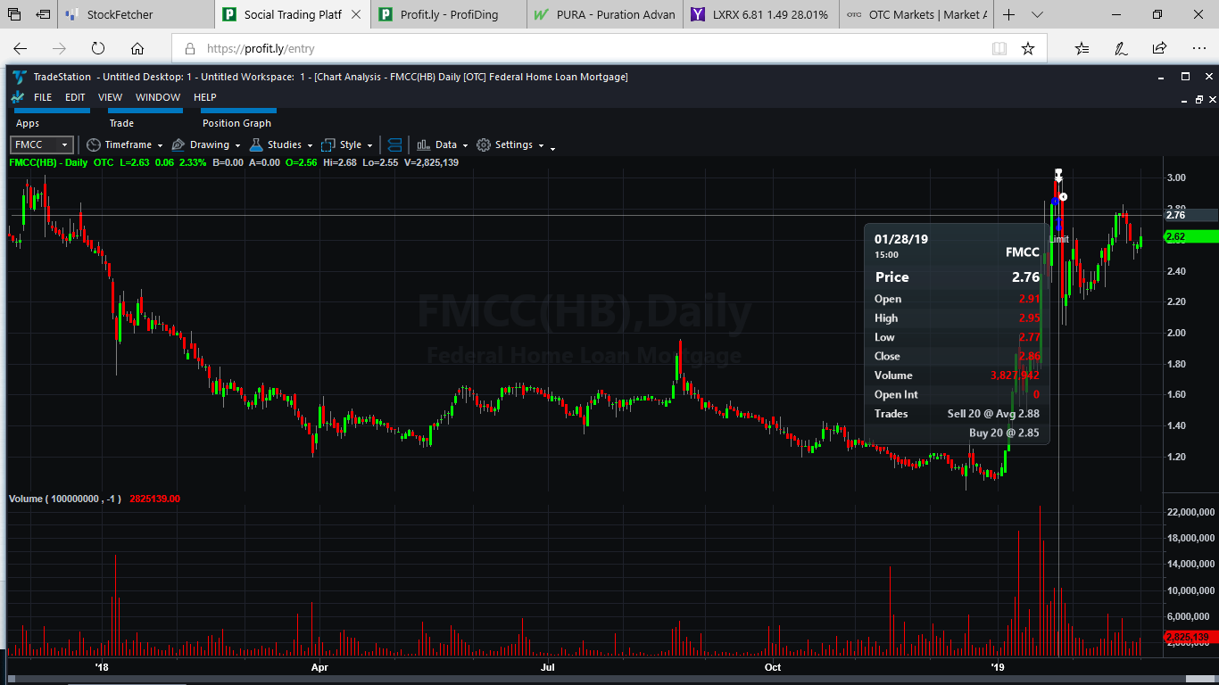Open the arrow next to Timeframe
Viewport: 1219px width, 685px height.
(x=160, y=145)
